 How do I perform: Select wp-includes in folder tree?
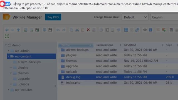[24, 90]
